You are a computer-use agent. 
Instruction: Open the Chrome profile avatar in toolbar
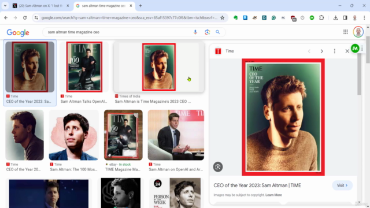pyautogui.click(x=354, y=18)
